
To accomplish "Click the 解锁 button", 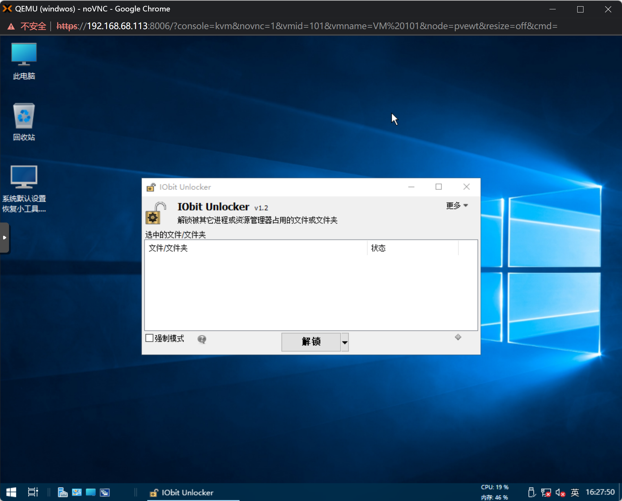I will coord(311,342).
